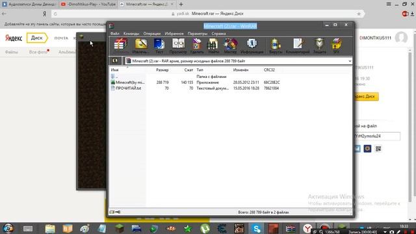Sort file list by Изменён column
The image size is (416, 234).
point(240,70)
